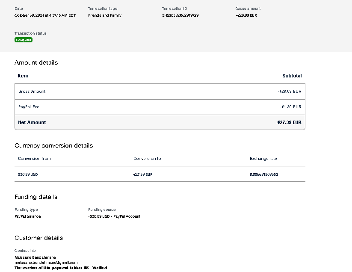Click the PayPal fee value of -€1.30 EUR

tap(290, 107)
